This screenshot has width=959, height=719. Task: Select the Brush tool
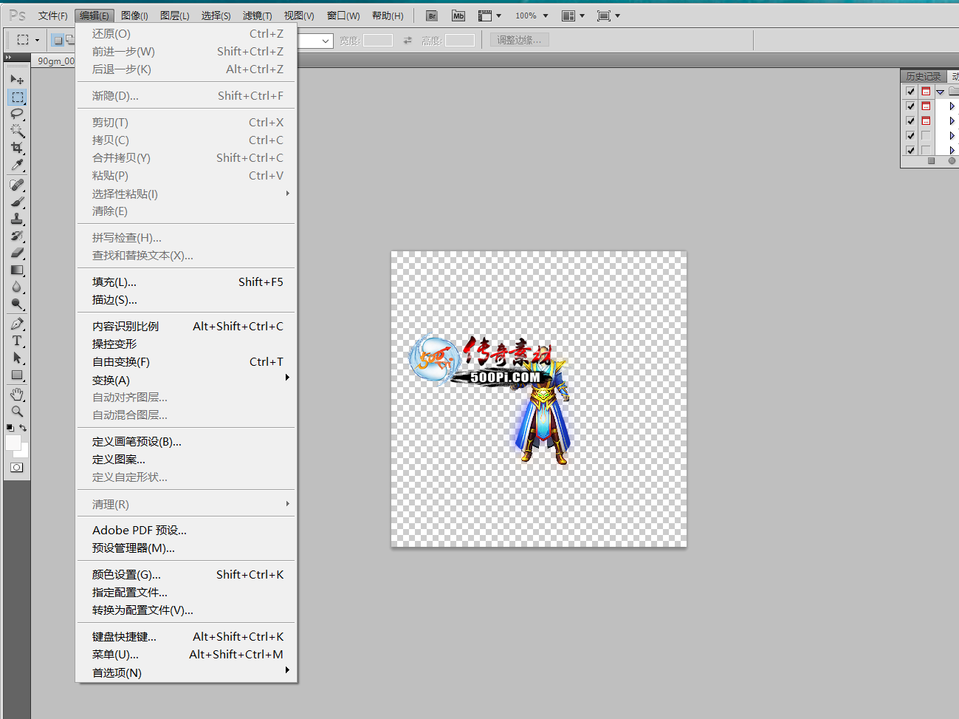pyautogui.click(x=17, y=202)
